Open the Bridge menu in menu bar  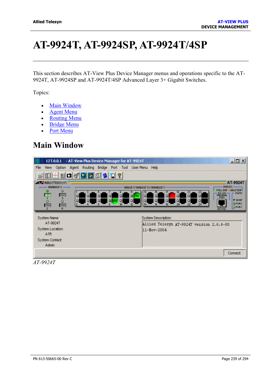102,168
